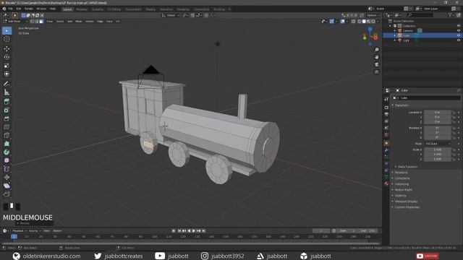Expand the Transform panel header

pyautogui.click(x=402, y=105)
